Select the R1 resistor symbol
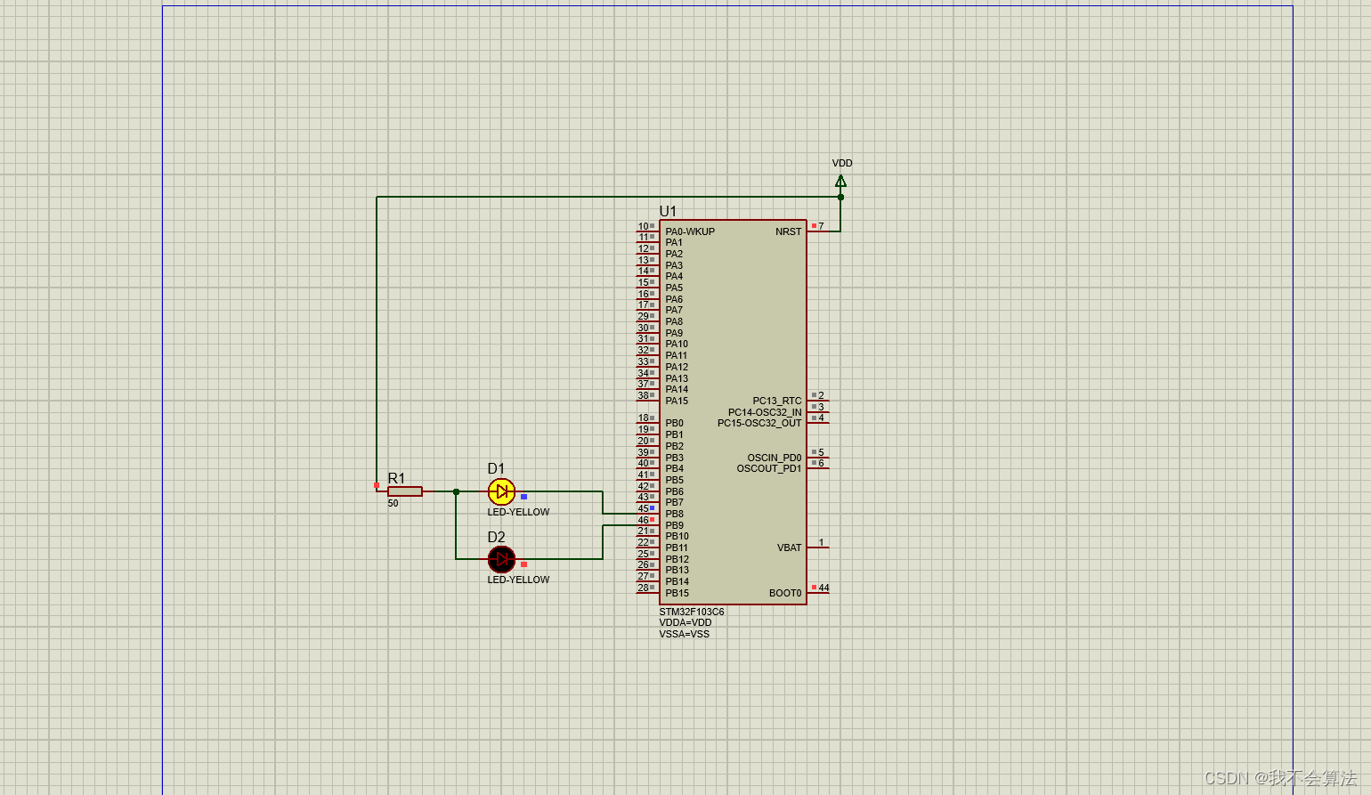Image resolution: width=1371 pixels, height=795 pixels. coord(405,491)
